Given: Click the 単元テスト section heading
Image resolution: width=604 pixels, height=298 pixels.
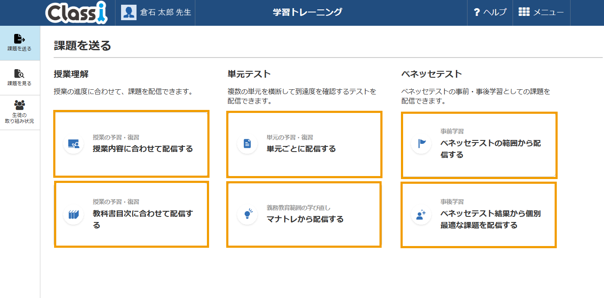Looking at the screenshot, I should [249, 74].
